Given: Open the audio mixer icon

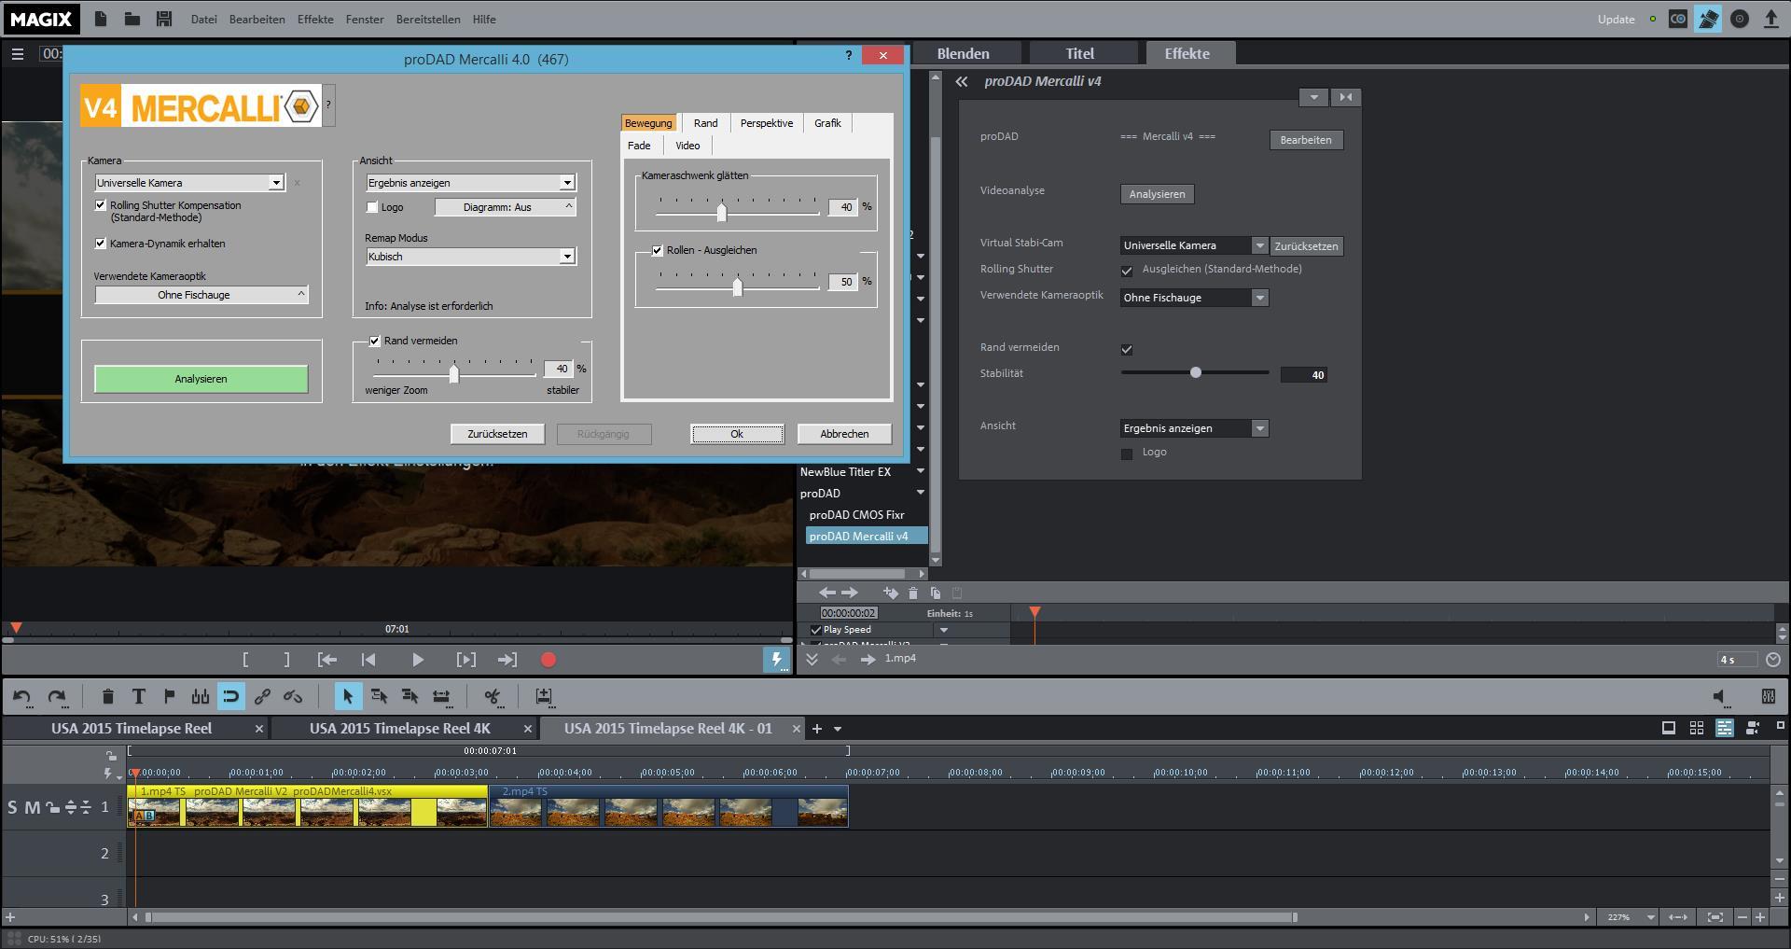Looking at the screenshot, I should 1768,696.
